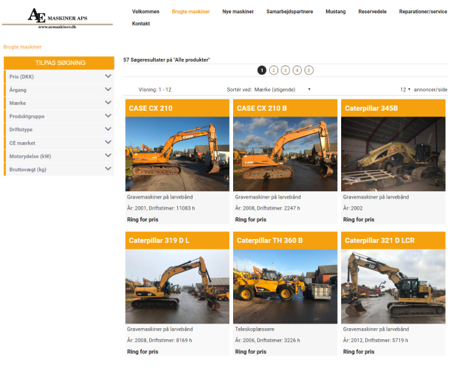Open the CASE CX 210 listing title
This screenshot has width=459, height=374.
click(151, 108)
